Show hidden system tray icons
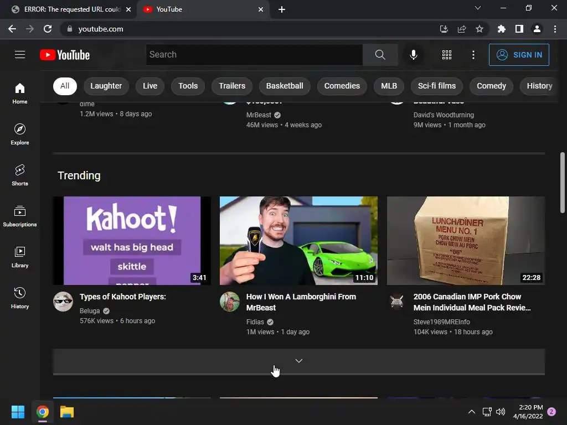Screen dimensions: 567x425 pyautogui.click(x=472, y=412)
